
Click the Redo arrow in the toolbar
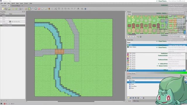pos(16,9)
